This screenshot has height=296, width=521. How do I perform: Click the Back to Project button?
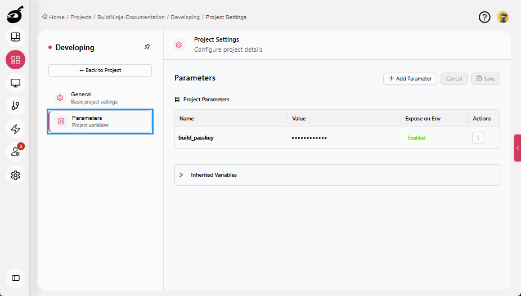tap(100, 70)
